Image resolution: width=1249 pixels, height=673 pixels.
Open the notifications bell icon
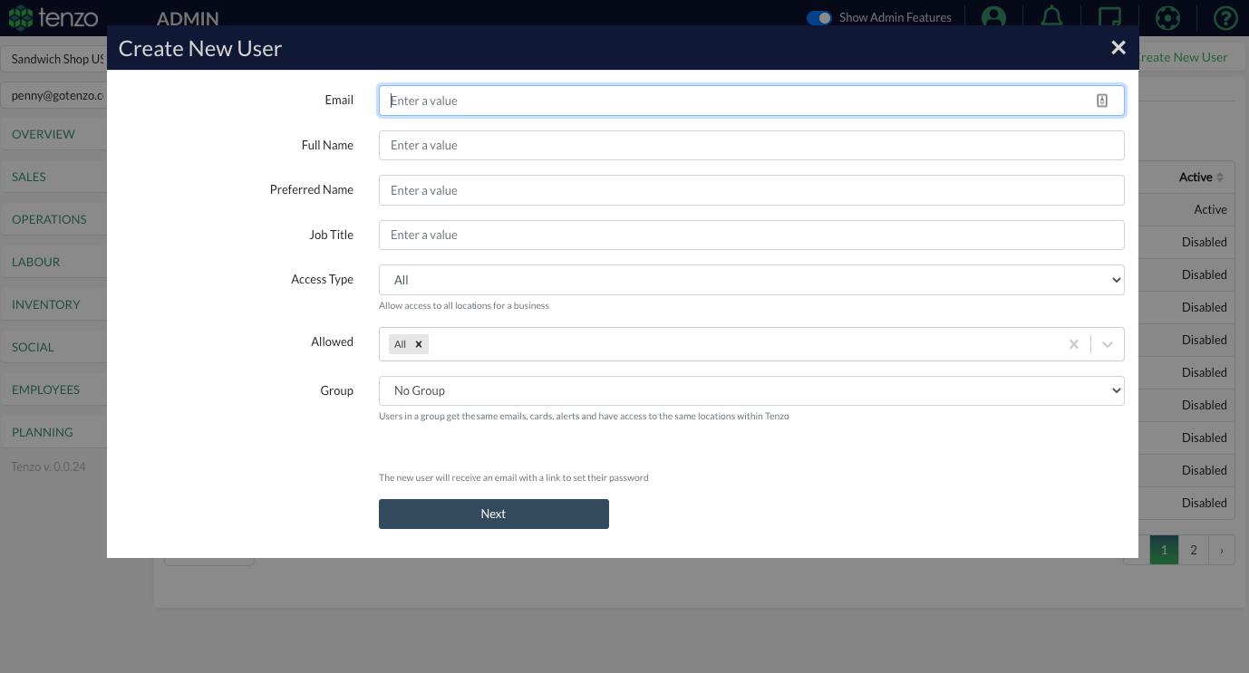pos(1051,17)
